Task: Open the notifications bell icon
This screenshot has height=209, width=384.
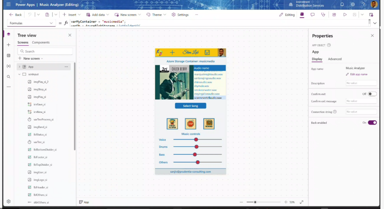Action: pyautogui.click(x=342, y=5)
